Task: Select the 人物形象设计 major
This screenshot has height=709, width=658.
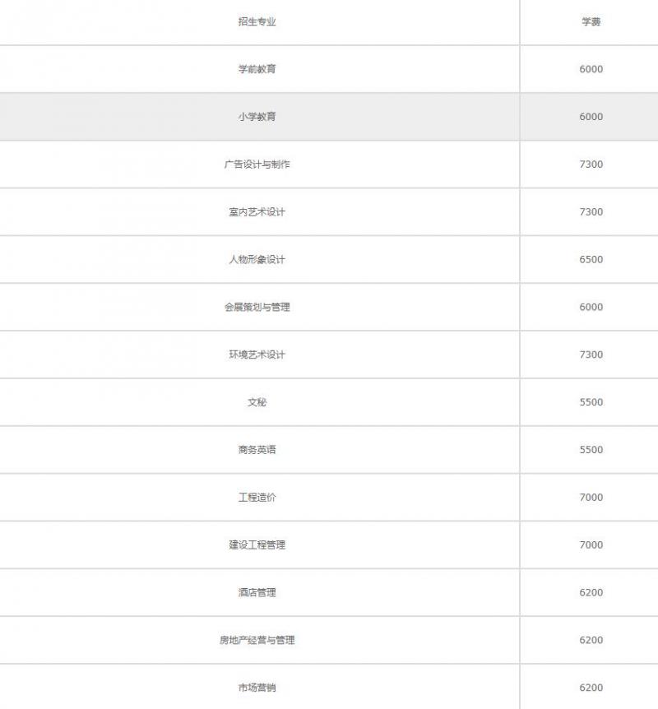Action: pyautogui.click(x=257, y=260)
